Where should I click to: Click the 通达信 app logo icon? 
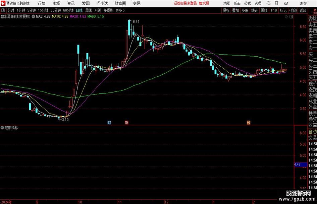coord(3,3)
